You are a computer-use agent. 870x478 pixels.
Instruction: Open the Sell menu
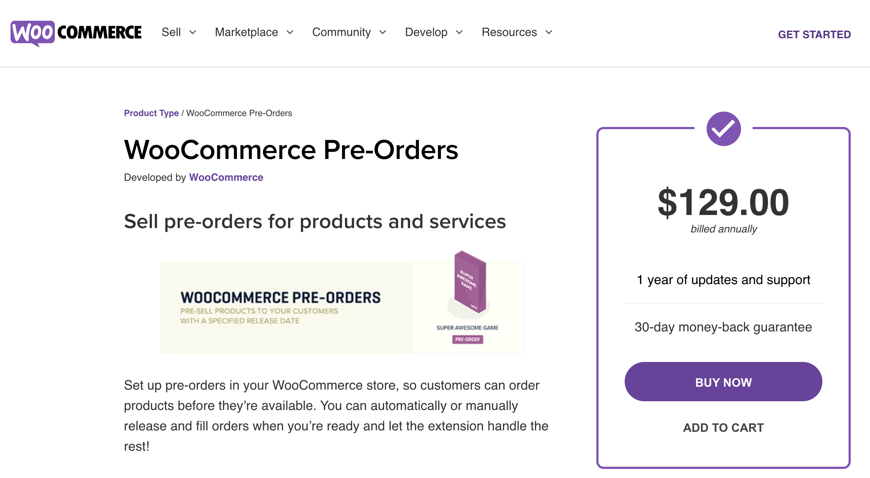pyautogui.click(x=171, y=32)
